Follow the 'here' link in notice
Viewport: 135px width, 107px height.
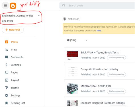point(99,30)
